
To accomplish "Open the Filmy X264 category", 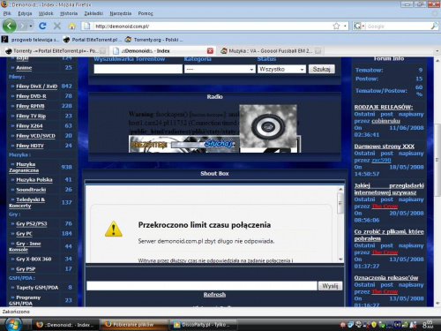I will (29, 126).
